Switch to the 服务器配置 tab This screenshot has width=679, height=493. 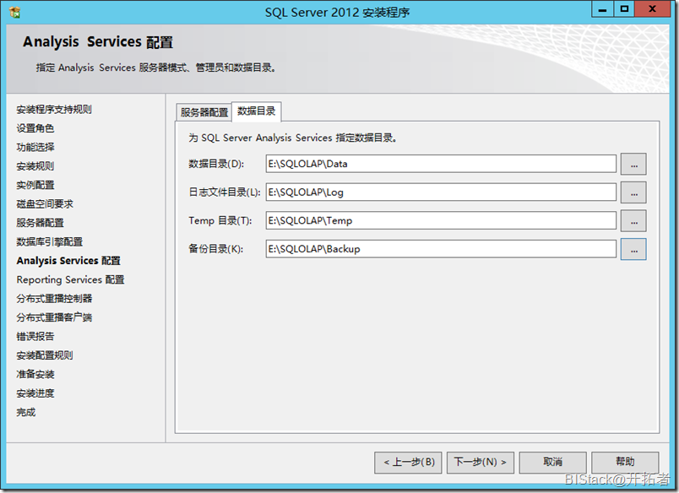[x=204, y=112]
